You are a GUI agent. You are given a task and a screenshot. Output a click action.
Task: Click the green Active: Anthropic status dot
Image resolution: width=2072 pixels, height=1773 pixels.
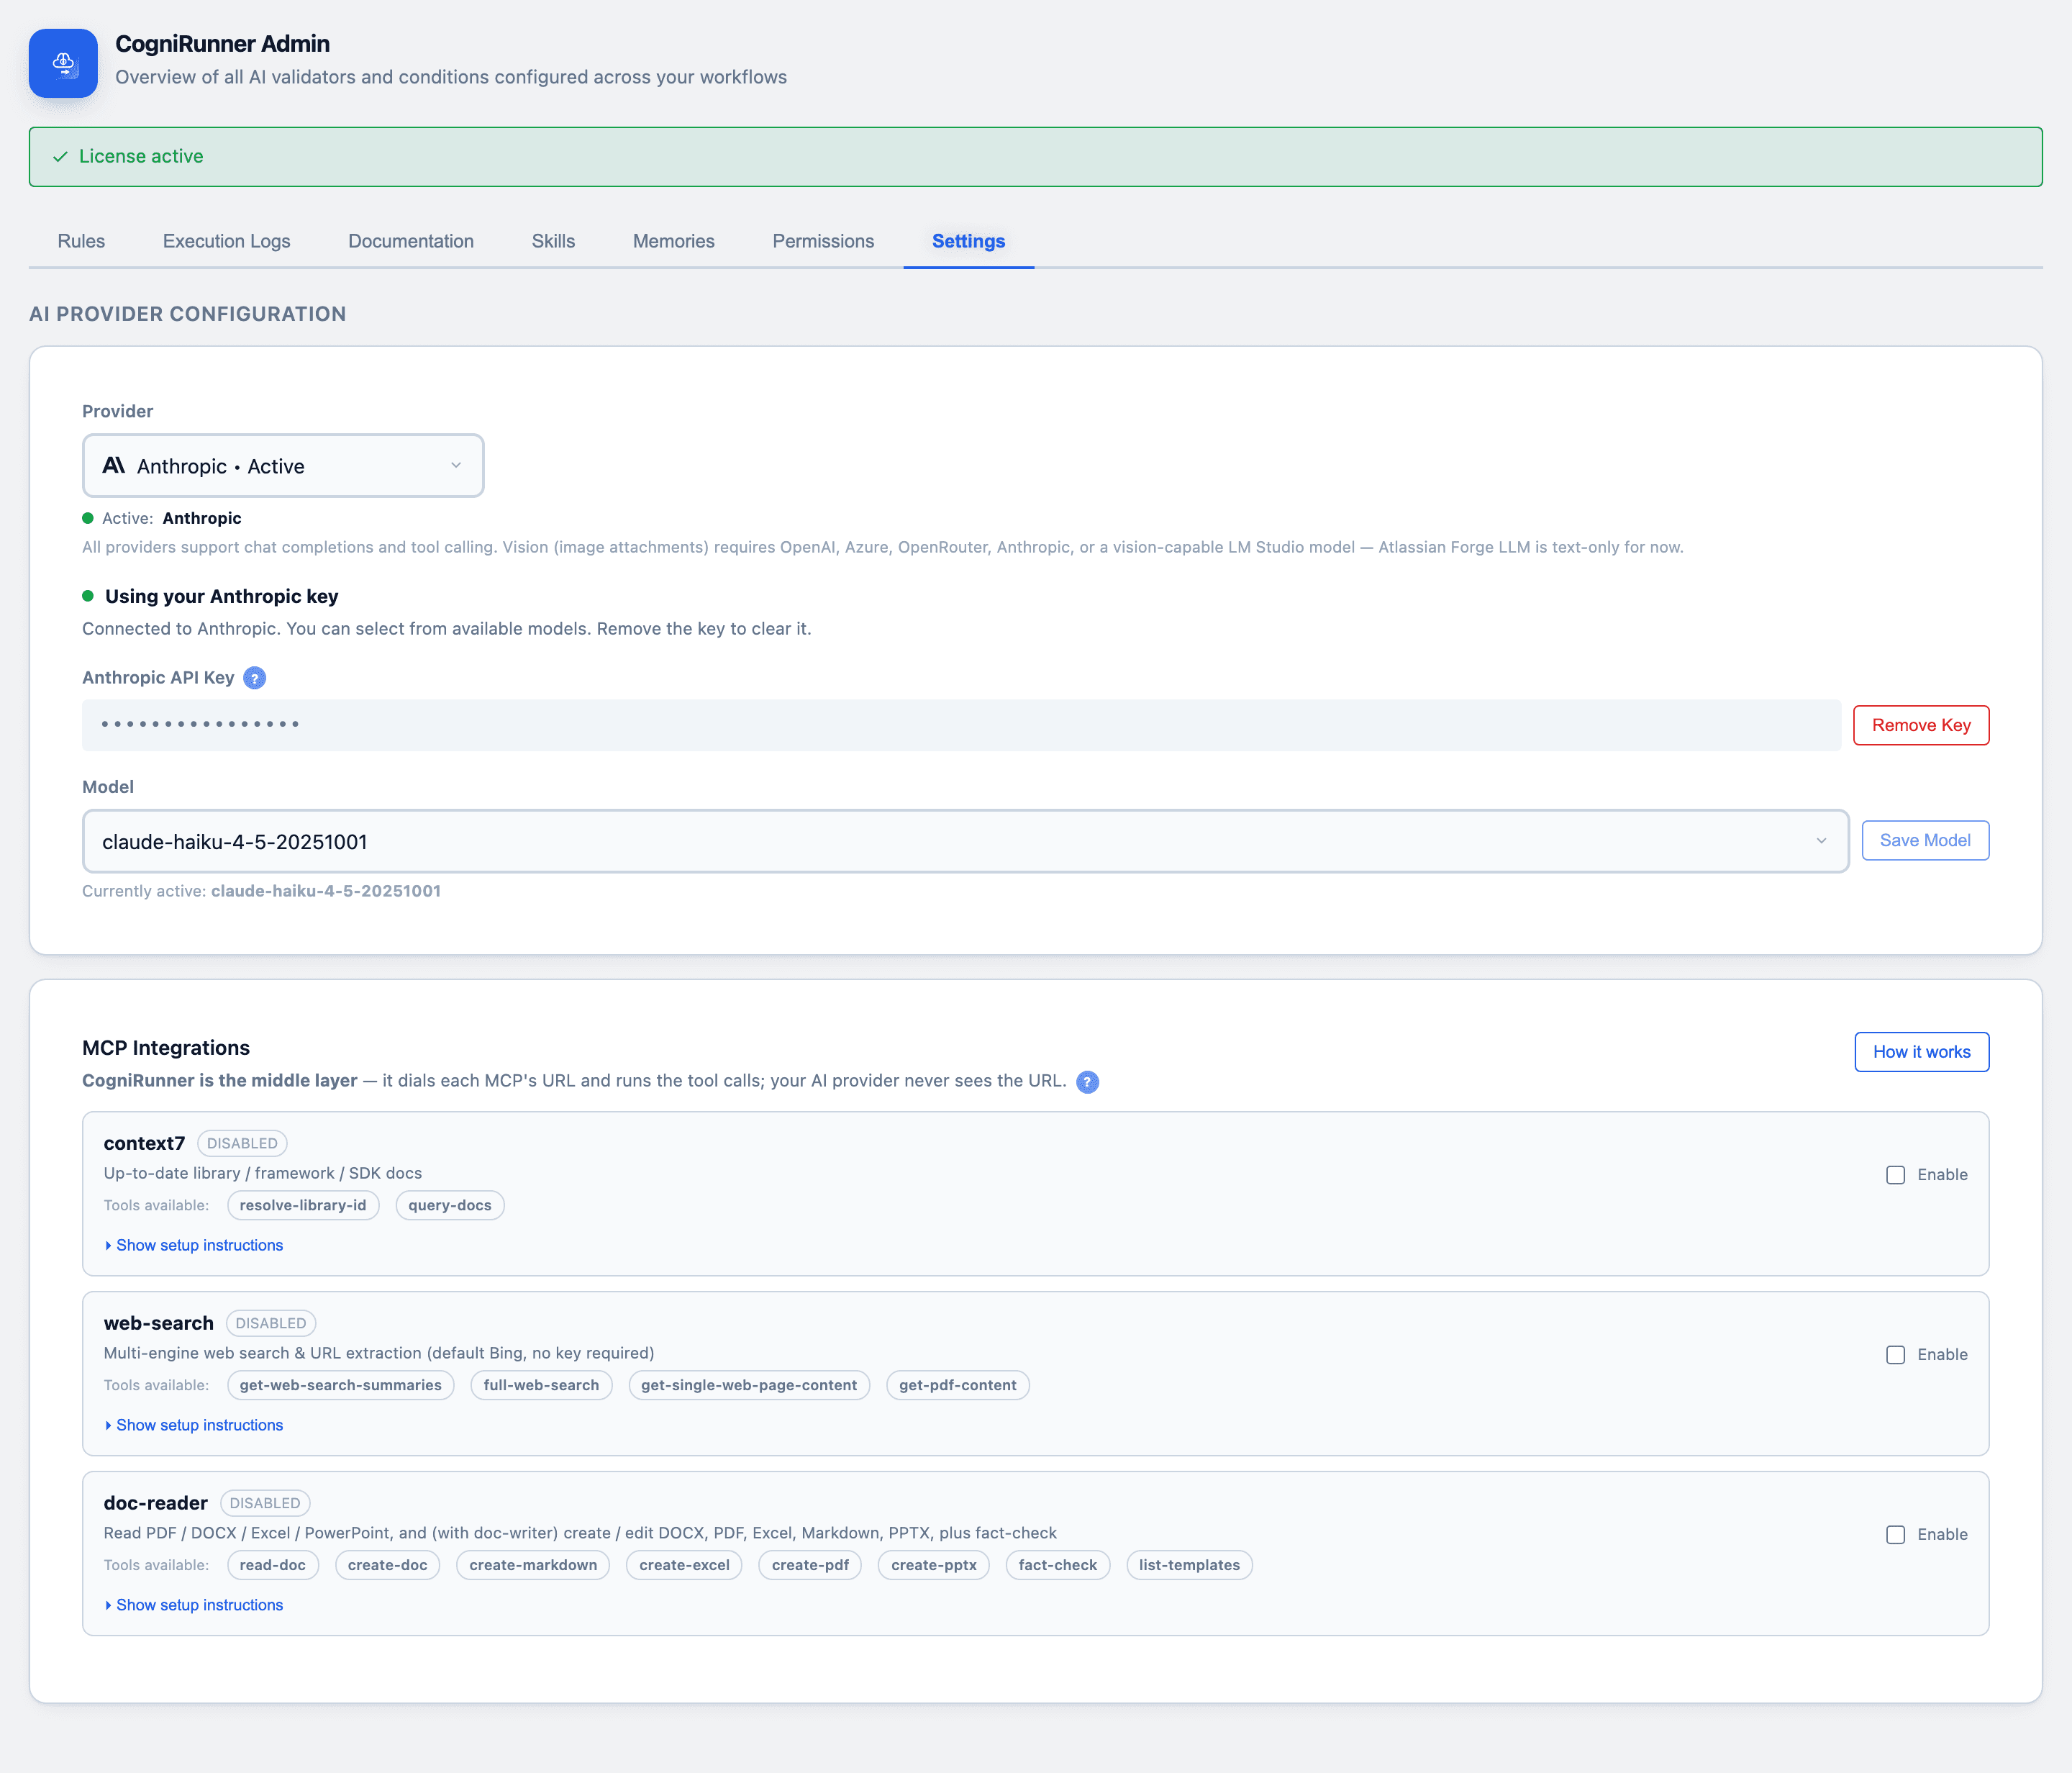[x=88, y=518]
